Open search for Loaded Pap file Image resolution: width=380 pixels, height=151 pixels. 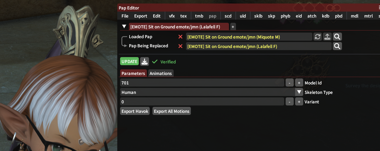[x=337, y=37]
